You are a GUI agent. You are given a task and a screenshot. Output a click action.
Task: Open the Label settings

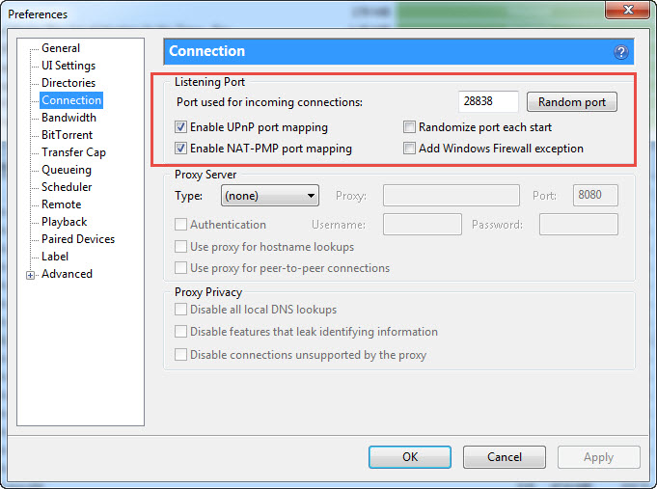coord(55,257)
